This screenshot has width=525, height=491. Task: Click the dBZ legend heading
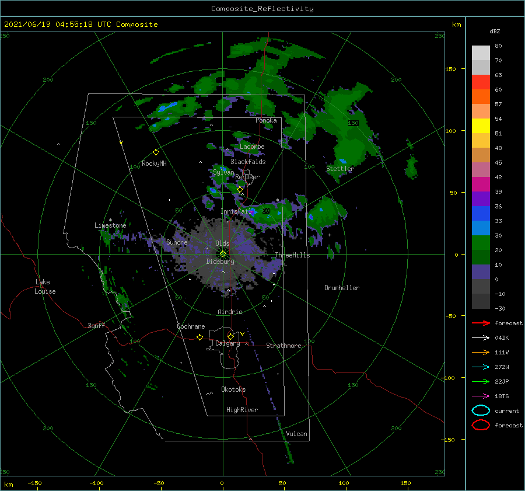(x=495, y=31)
